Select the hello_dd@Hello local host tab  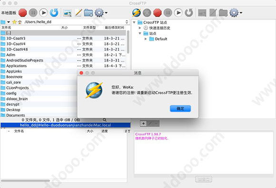pyautogui.click(x=65, y=125)
